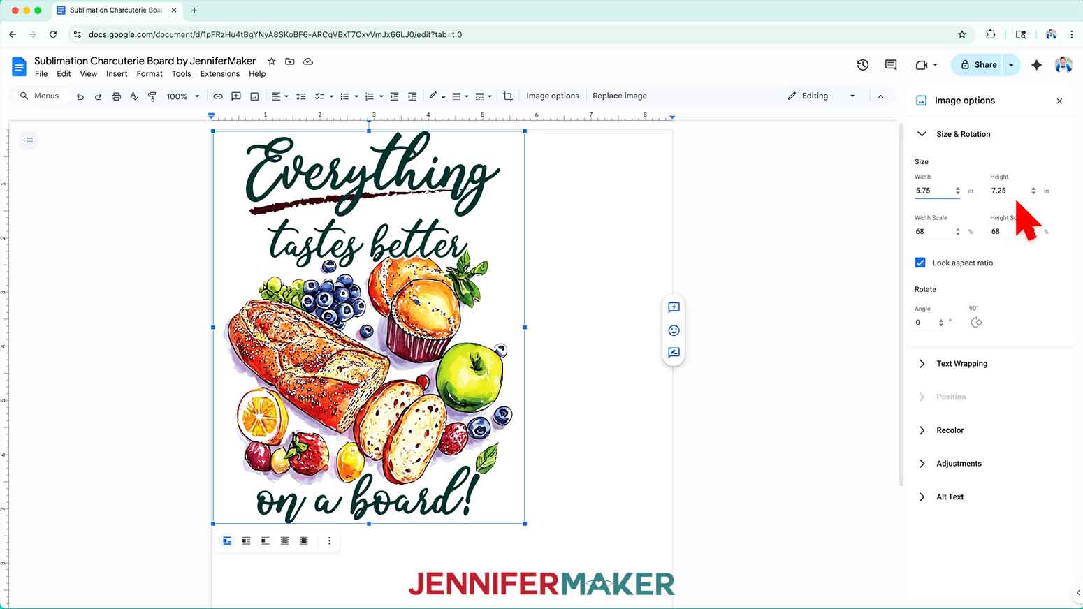Open the View menu

89,74
